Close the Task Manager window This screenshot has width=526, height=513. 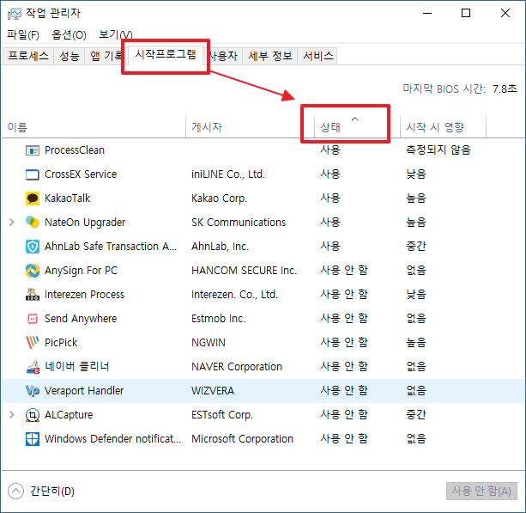(x=505, y=14)
